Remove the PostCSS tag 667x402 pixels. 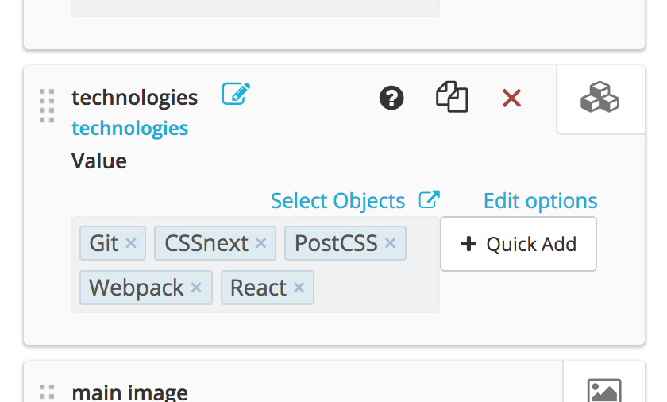391,243
